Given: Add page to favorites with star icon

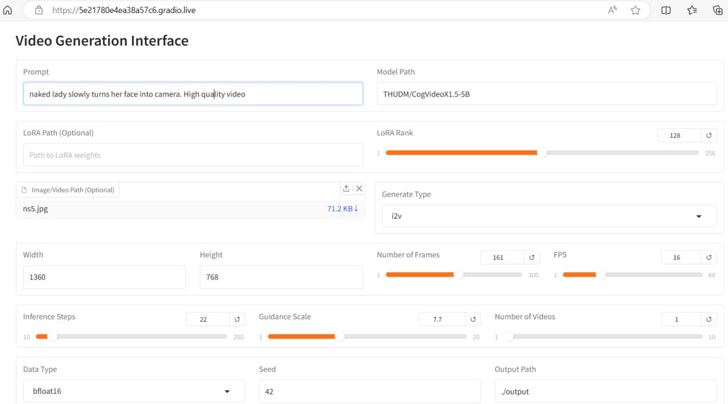Looking at the screenshot, I should 635,10.
